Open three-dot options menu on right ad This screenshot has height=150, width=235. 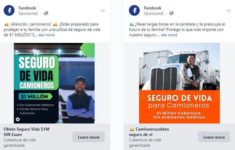(228, 11)
